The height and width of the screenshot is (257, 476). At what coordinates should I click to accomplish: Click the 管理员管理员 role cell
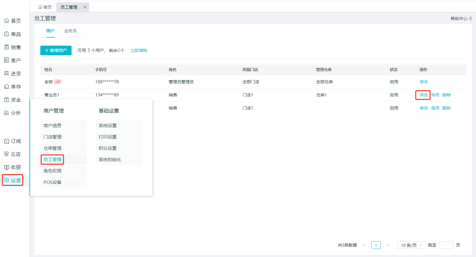point(181,82)
